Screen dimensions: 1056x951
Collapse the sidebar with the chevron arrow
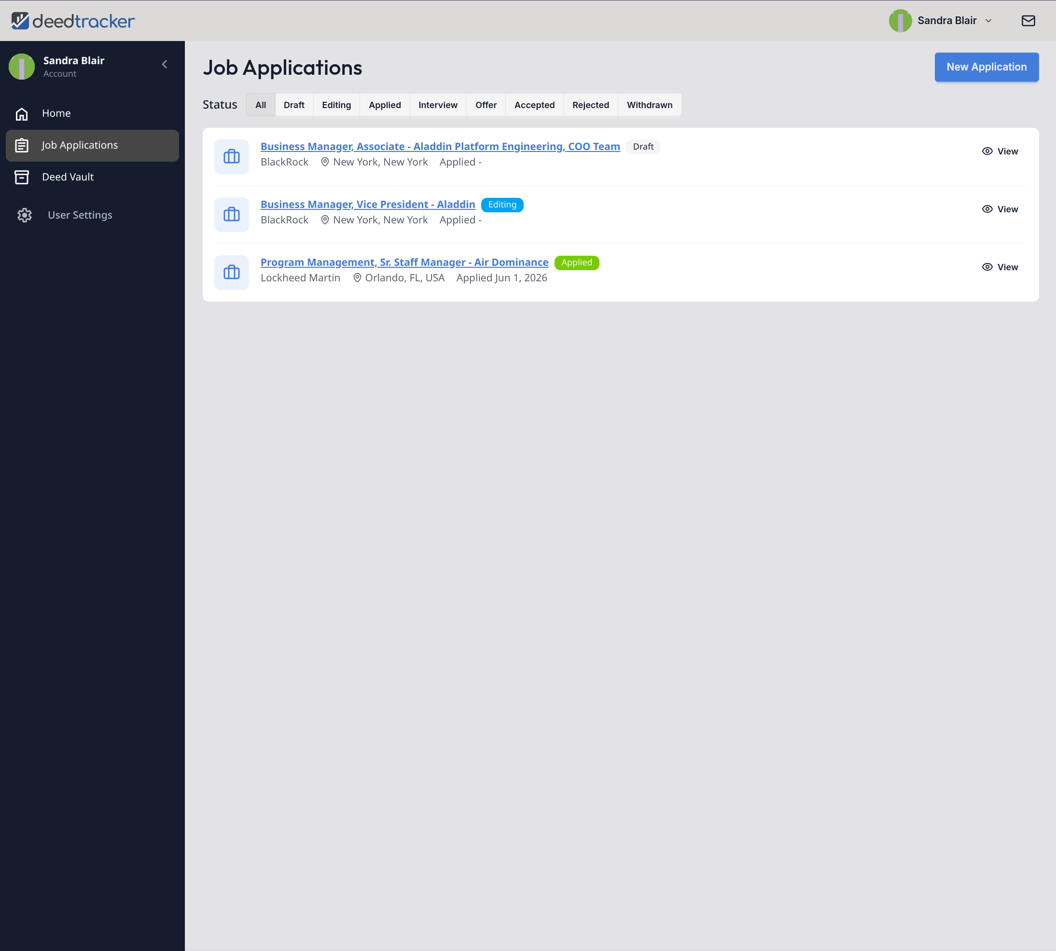[x=165, y=64]
